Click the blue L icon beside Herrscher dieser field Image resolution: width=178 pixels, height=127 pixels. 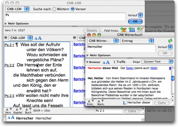tap(124, 103)
